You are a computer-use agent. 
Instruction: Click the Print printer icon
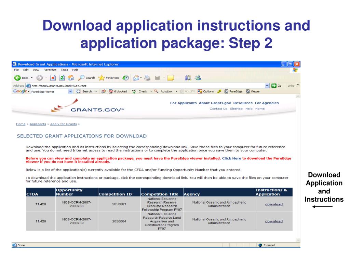[x=147, y=78]
